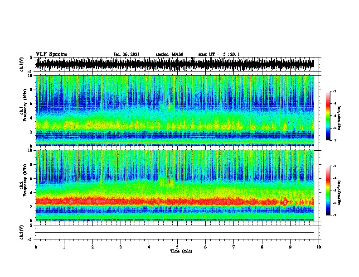The image size is (359, 277).
Task: Click the time axis tick label "4"
Action: (149, 247)
